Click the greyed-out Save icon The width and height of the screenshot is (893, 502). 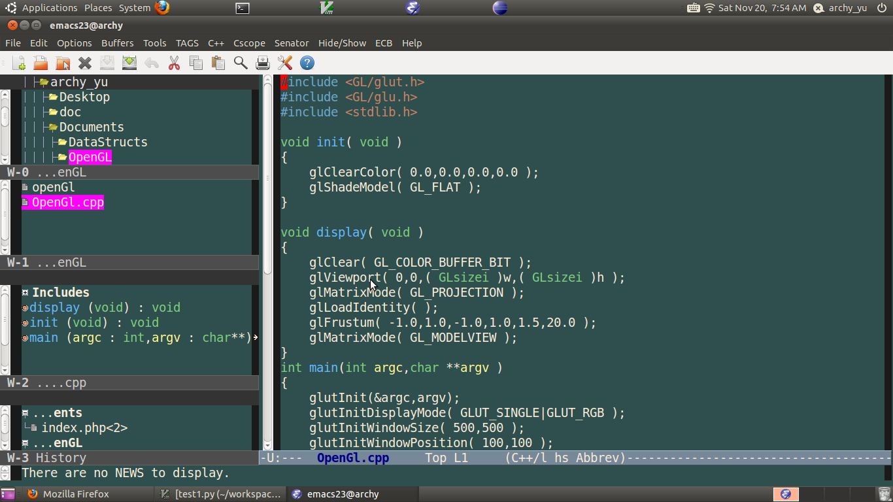(x=107, y=63)
